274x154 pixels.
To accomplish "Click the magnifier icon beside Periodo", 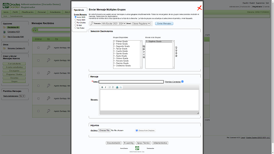I will pyautogui.click(x=92, y=24).
